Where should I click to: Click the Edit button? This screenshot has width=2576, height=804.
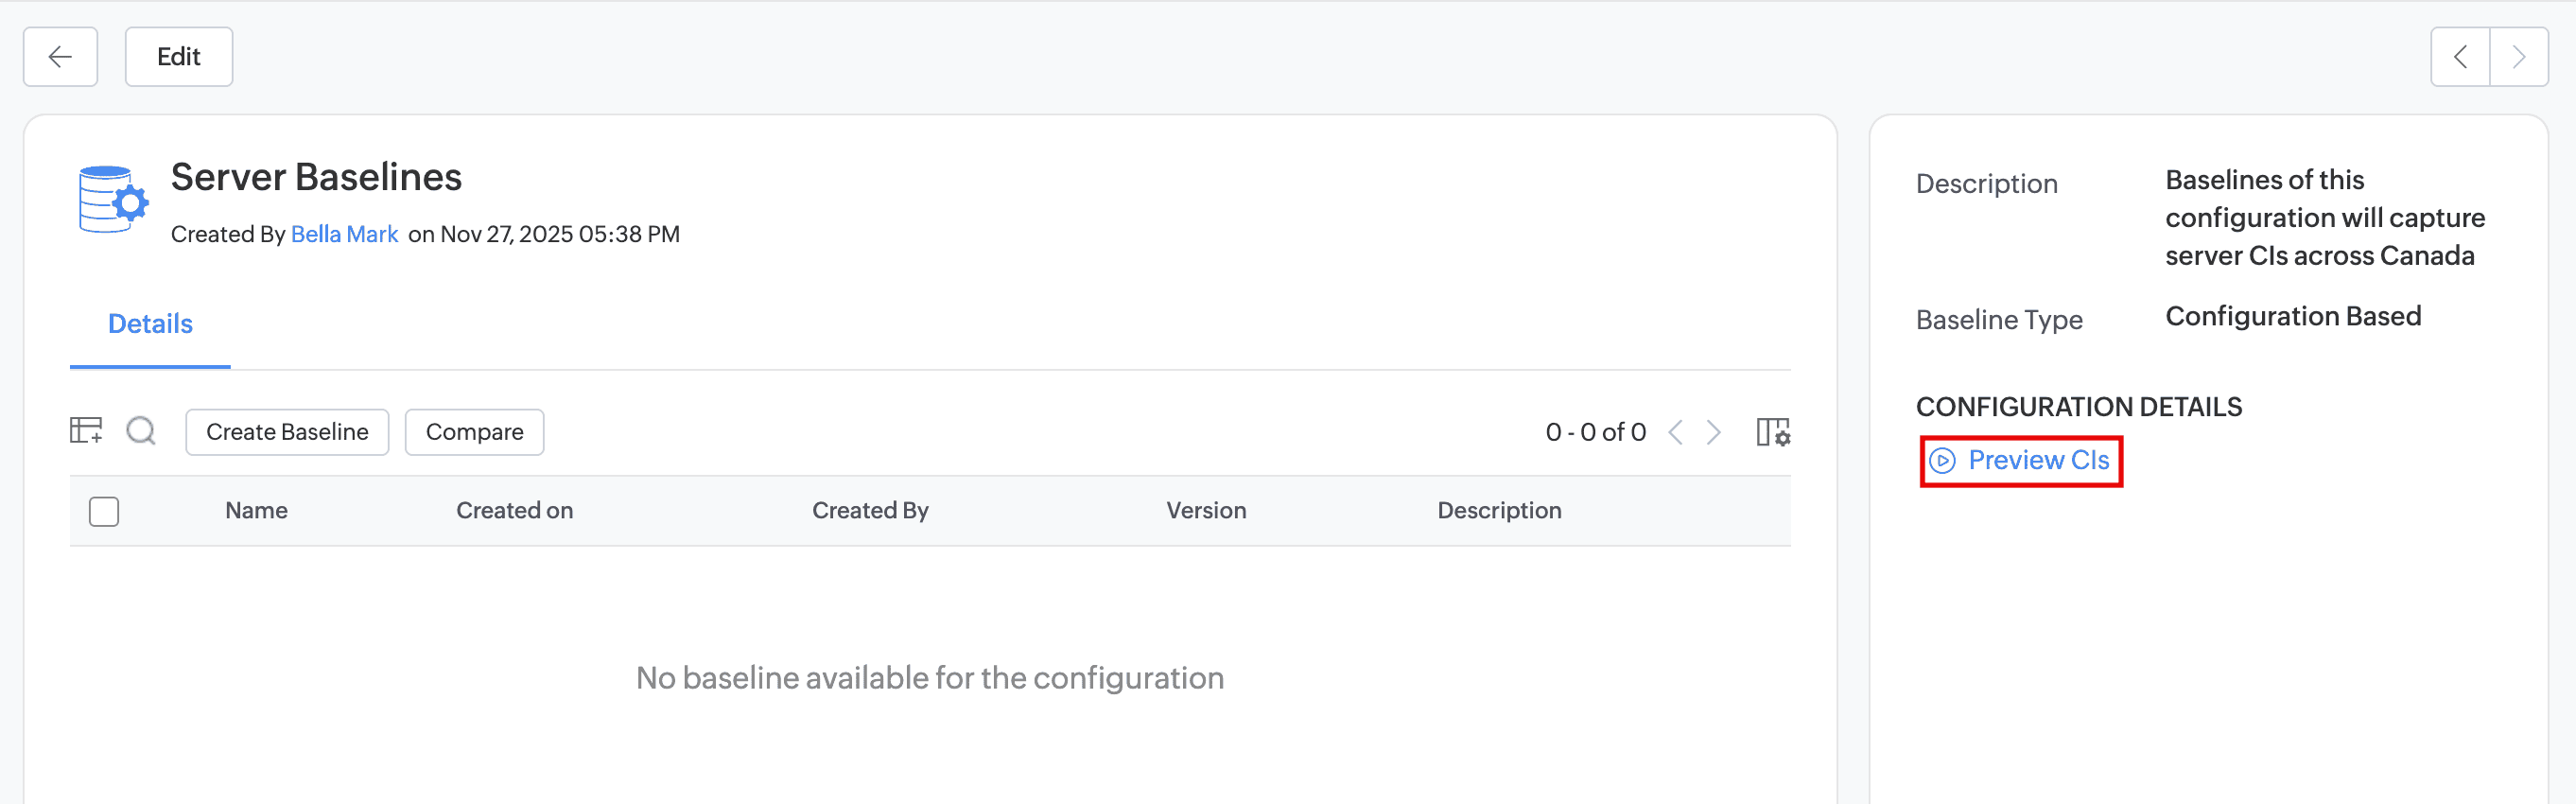pyautogui.click(x=179, y=57)
